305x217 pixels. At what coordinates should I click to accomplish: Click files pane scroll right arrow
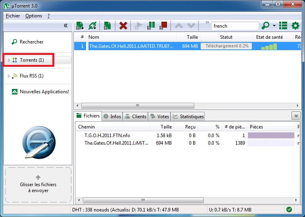click(296, 200)
